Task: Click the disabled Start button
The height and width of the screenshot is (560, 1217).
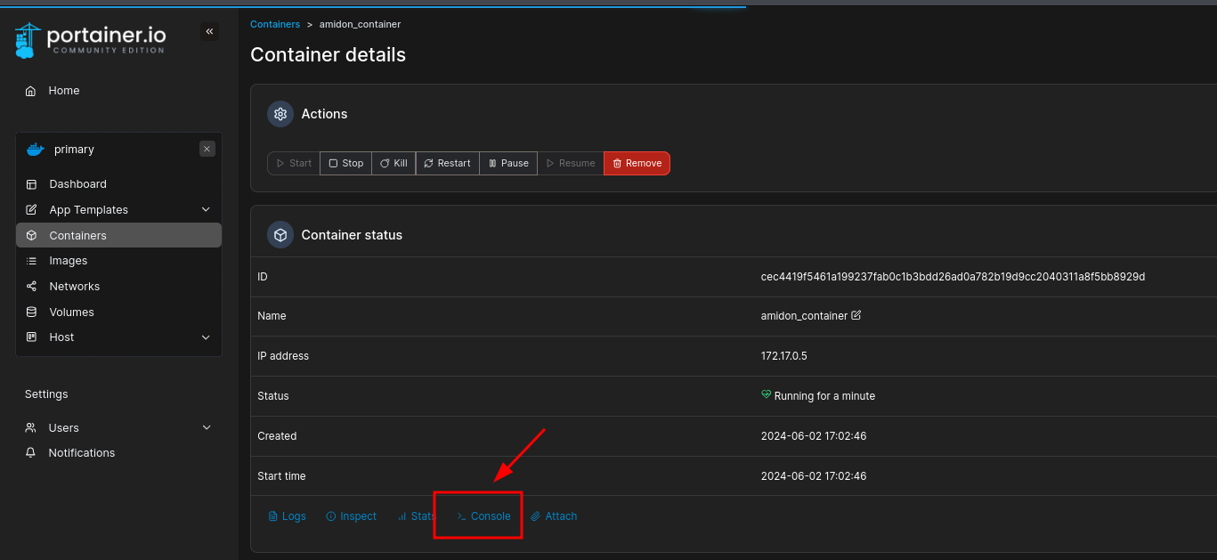Action: (x=294, y=163)
